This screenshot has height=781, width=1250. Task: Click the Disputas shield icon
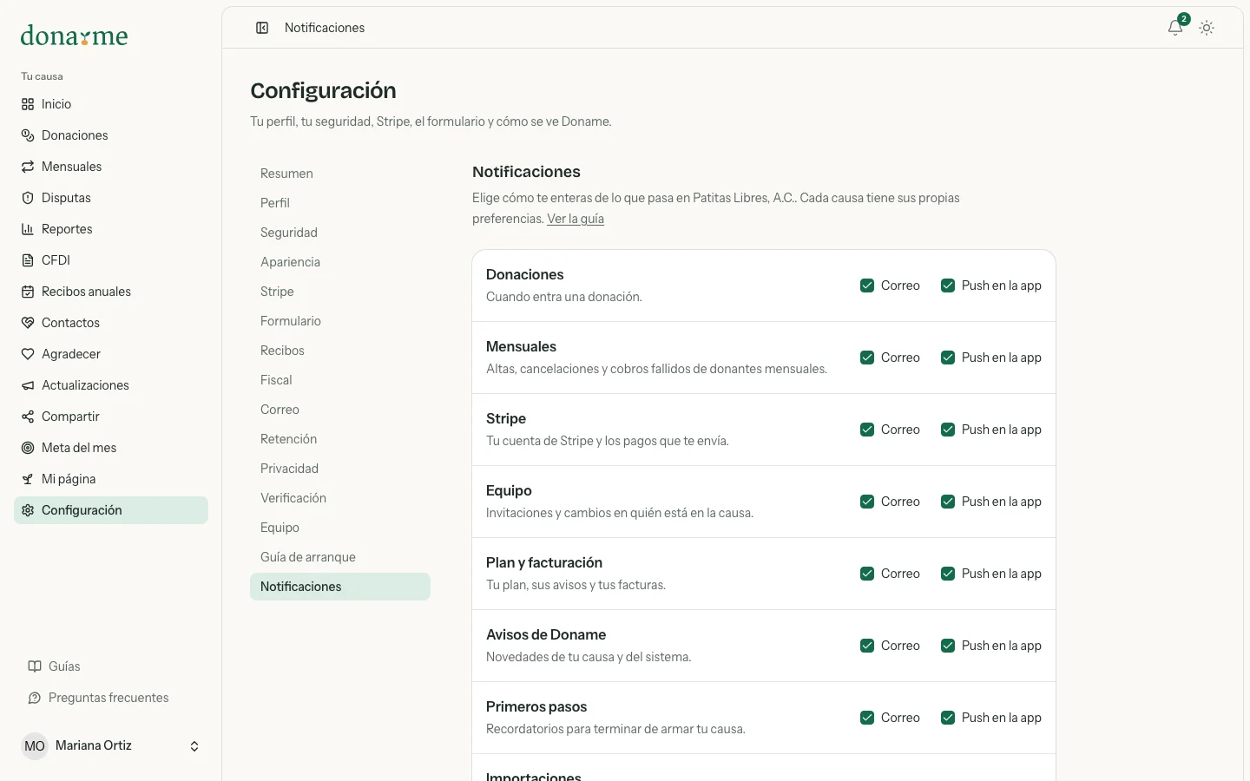(28, 198)
